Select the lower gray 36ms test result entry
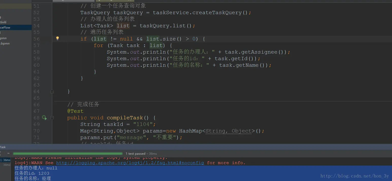 (x=7, y=165)
